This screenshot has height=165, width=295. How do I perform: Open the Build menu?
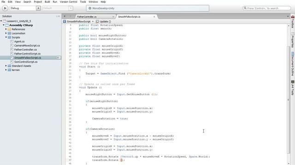47,2
